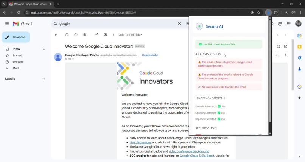Open video conference background link

189,151
